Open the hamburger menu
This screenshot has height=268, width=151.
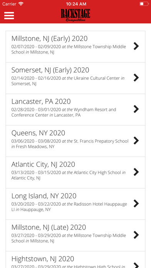click(9, 16)
